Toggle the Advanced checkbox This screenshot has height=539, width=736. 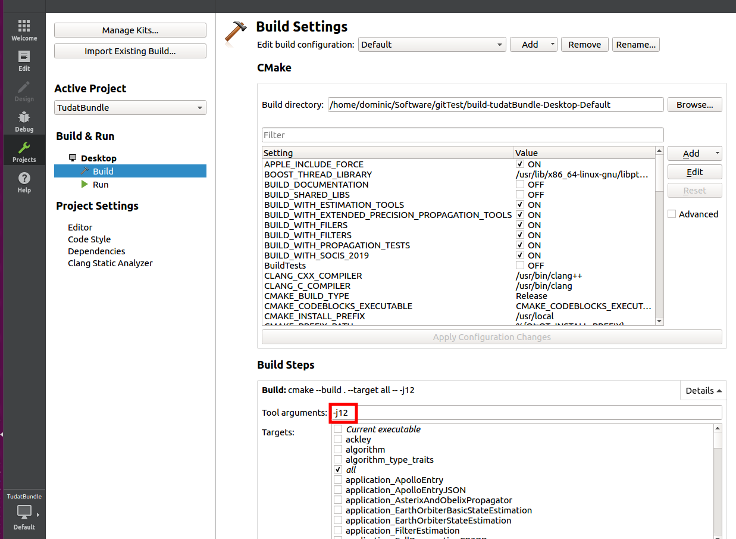click(672, 214)
